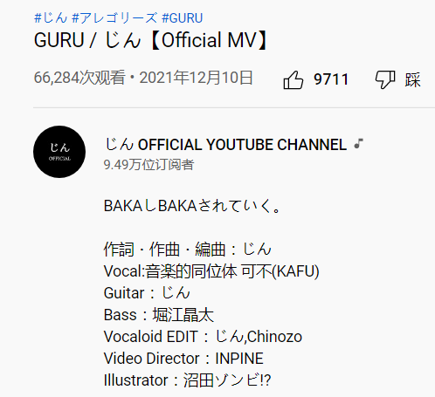
Task: Open the #アレゴリーズ hashtag link
Action: 114,18
